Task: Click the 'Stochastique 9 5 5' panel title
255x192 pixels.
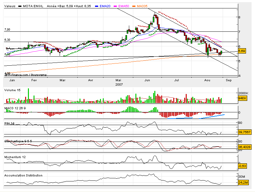Action: [x=18, y=141]
